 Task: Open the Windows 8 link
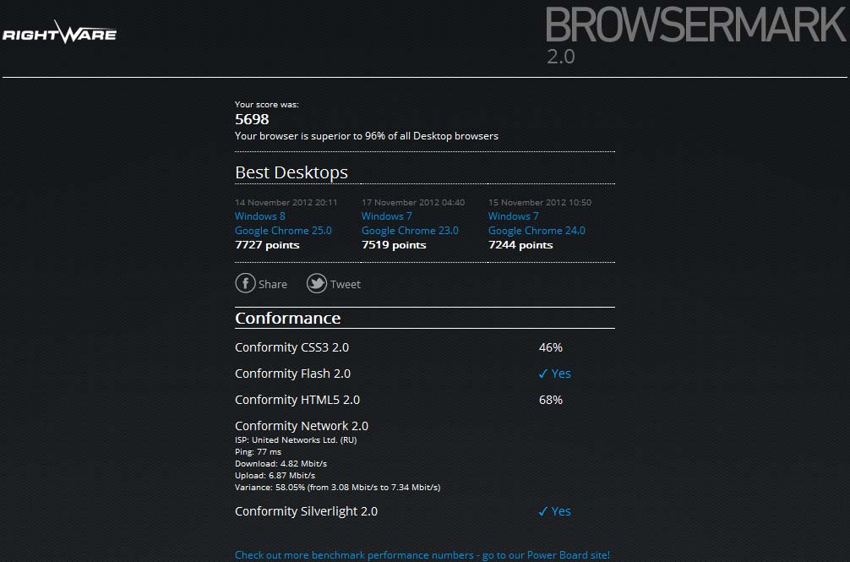tap(260, 216)
